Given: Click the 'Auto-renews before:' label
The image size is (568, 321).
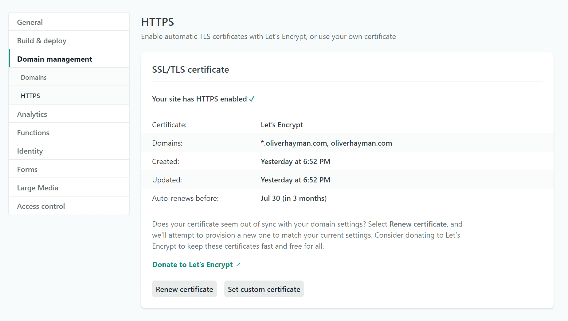Looking at the screenshot, I should pyautogui.click(x=185, y=198).
